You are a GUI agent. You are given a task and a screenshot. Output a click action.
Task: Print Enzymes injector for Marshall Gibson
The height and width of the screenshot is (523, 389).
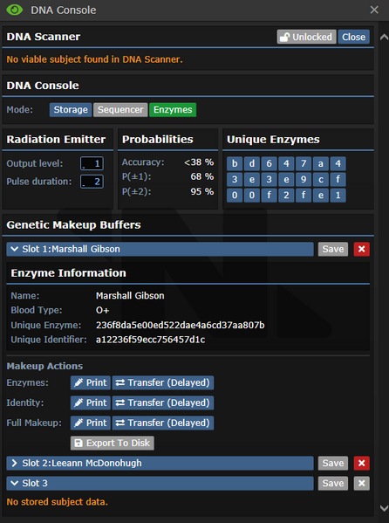coord(91,382)
